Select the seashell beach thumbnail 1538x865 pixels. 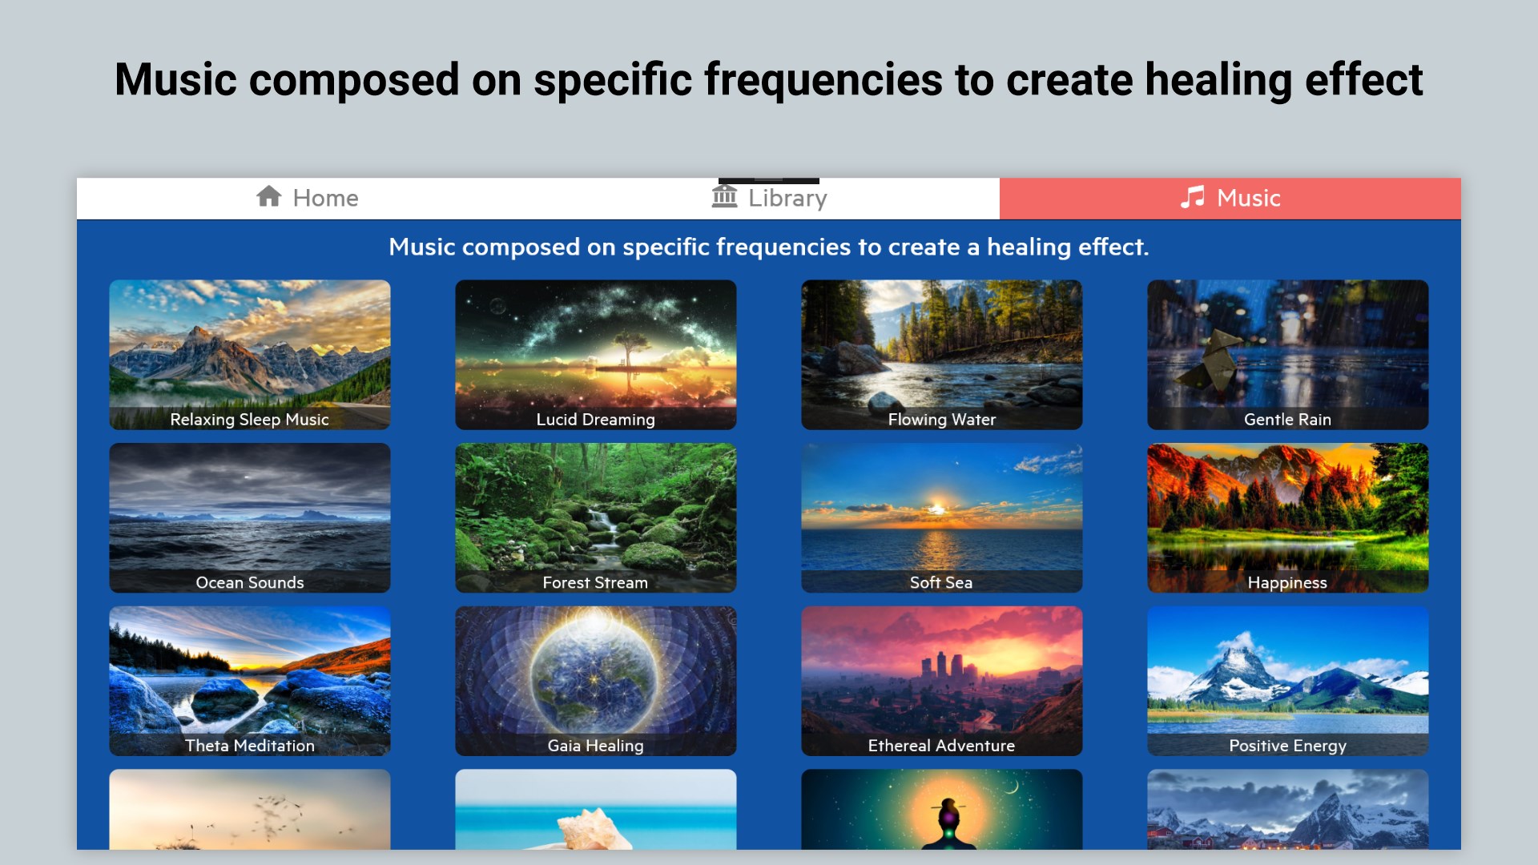click(x=595, y=810)
